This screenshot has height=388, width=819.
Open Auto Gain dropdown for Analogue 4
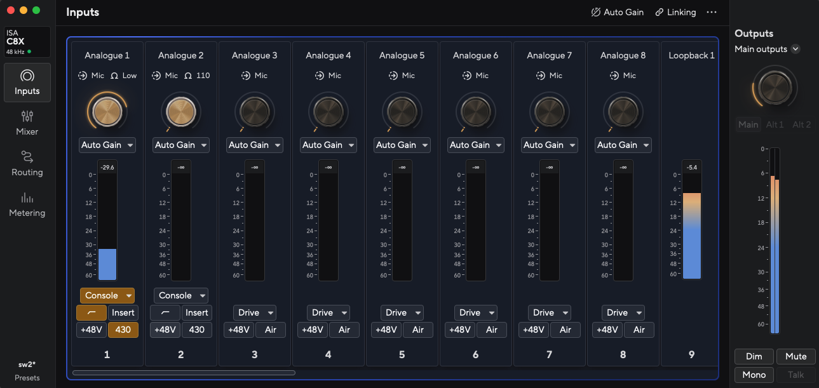tap(328, 145)
